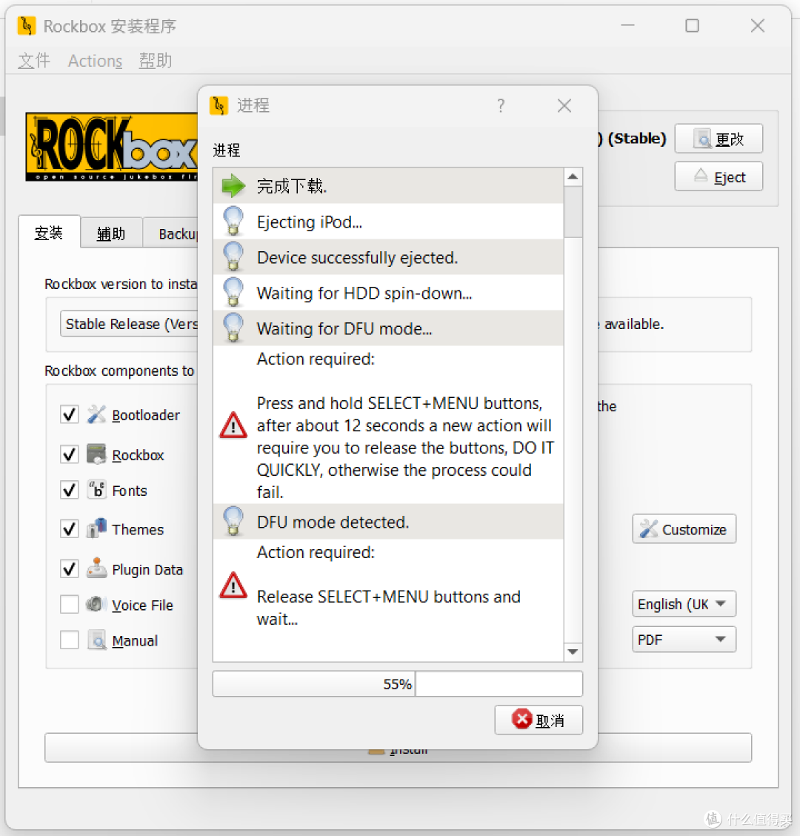Click the Rockbox component icon

tap(96, 454)
